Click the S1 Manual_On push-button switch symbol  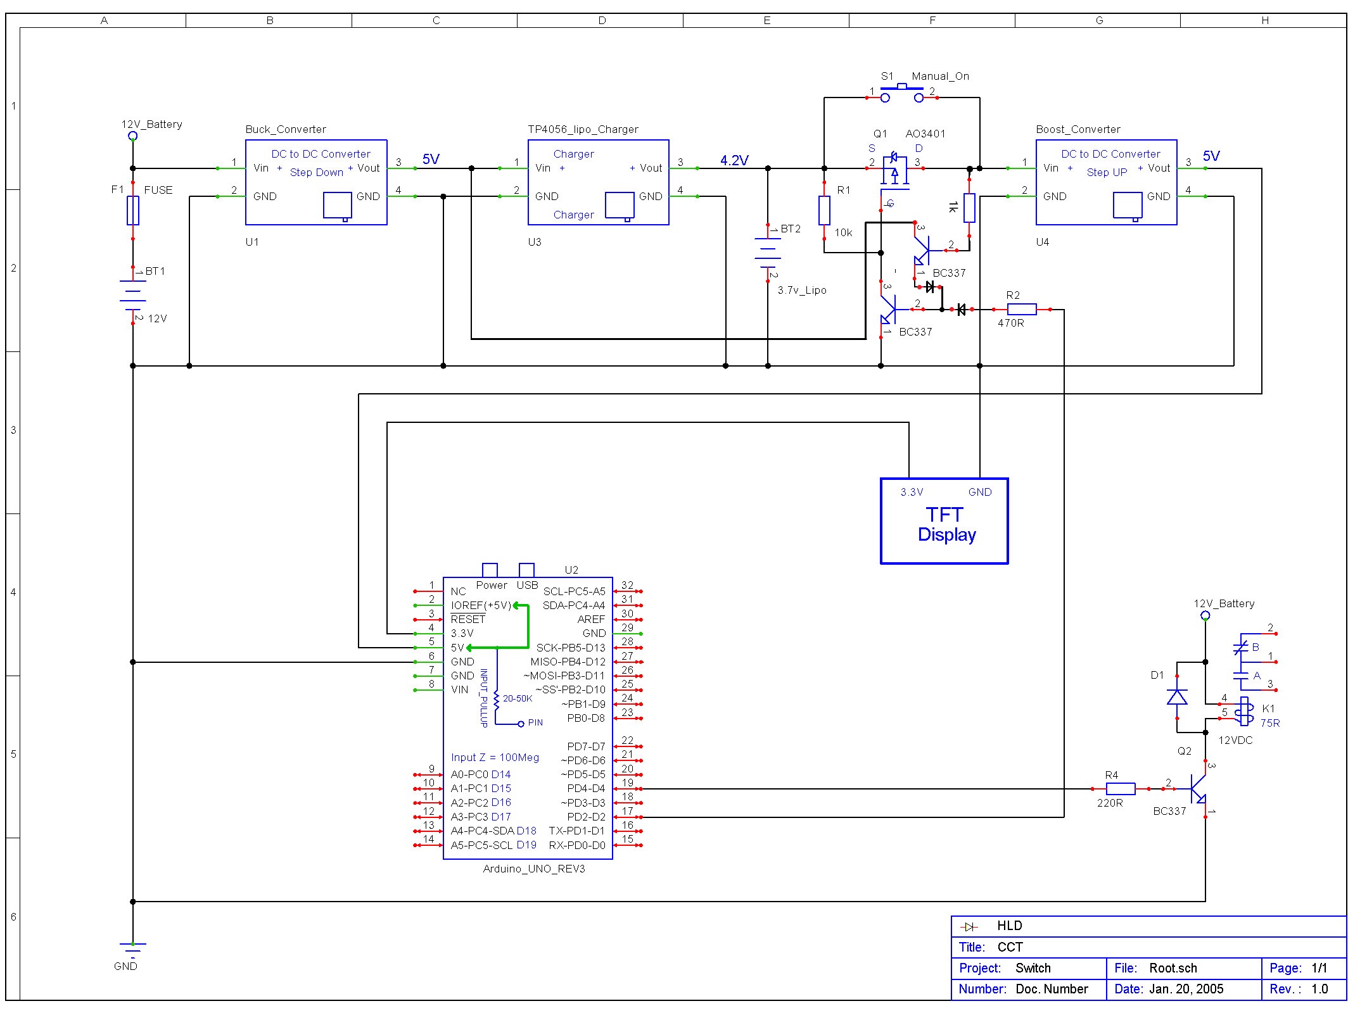901,93
